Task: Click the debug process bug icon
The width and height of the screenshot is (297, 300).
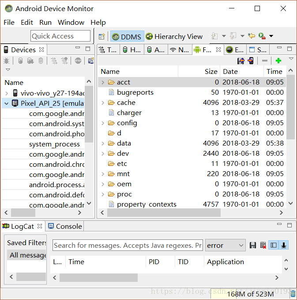Action: point(6,61)
